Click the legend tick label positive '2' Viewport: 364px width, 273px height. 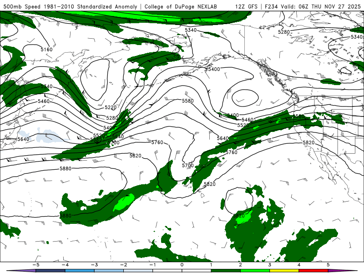coord(241,265)
